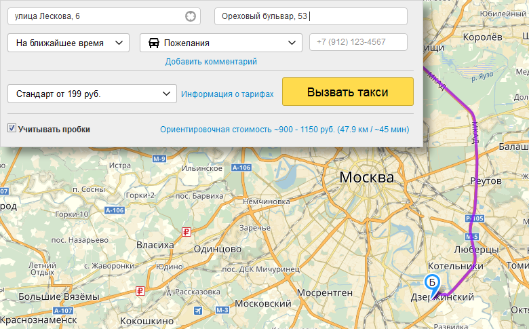Viewport: 529px width, 329px height.
Task: Click the Горки-2 label on map
Action: click(140, 195)
